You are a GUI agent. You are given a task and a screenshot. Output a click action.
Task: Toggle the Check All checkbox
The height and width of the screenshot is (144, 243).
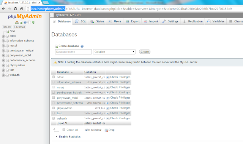pos(64,130)
